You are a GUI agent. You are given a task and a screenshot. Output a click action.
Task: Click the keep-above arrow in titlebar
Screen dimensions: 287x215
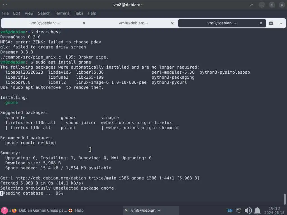coord(252,5)
